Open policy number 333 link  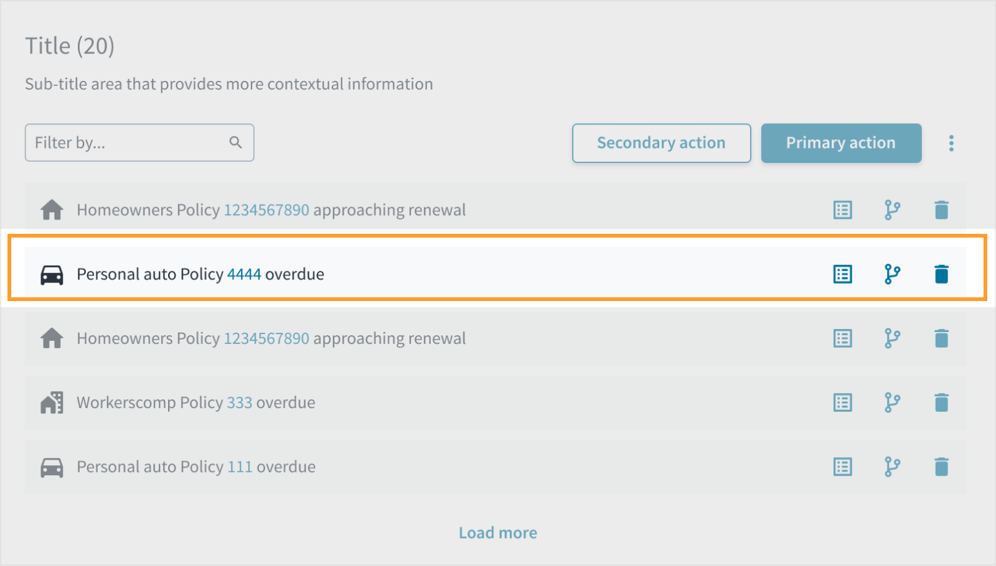click(240, 402)
